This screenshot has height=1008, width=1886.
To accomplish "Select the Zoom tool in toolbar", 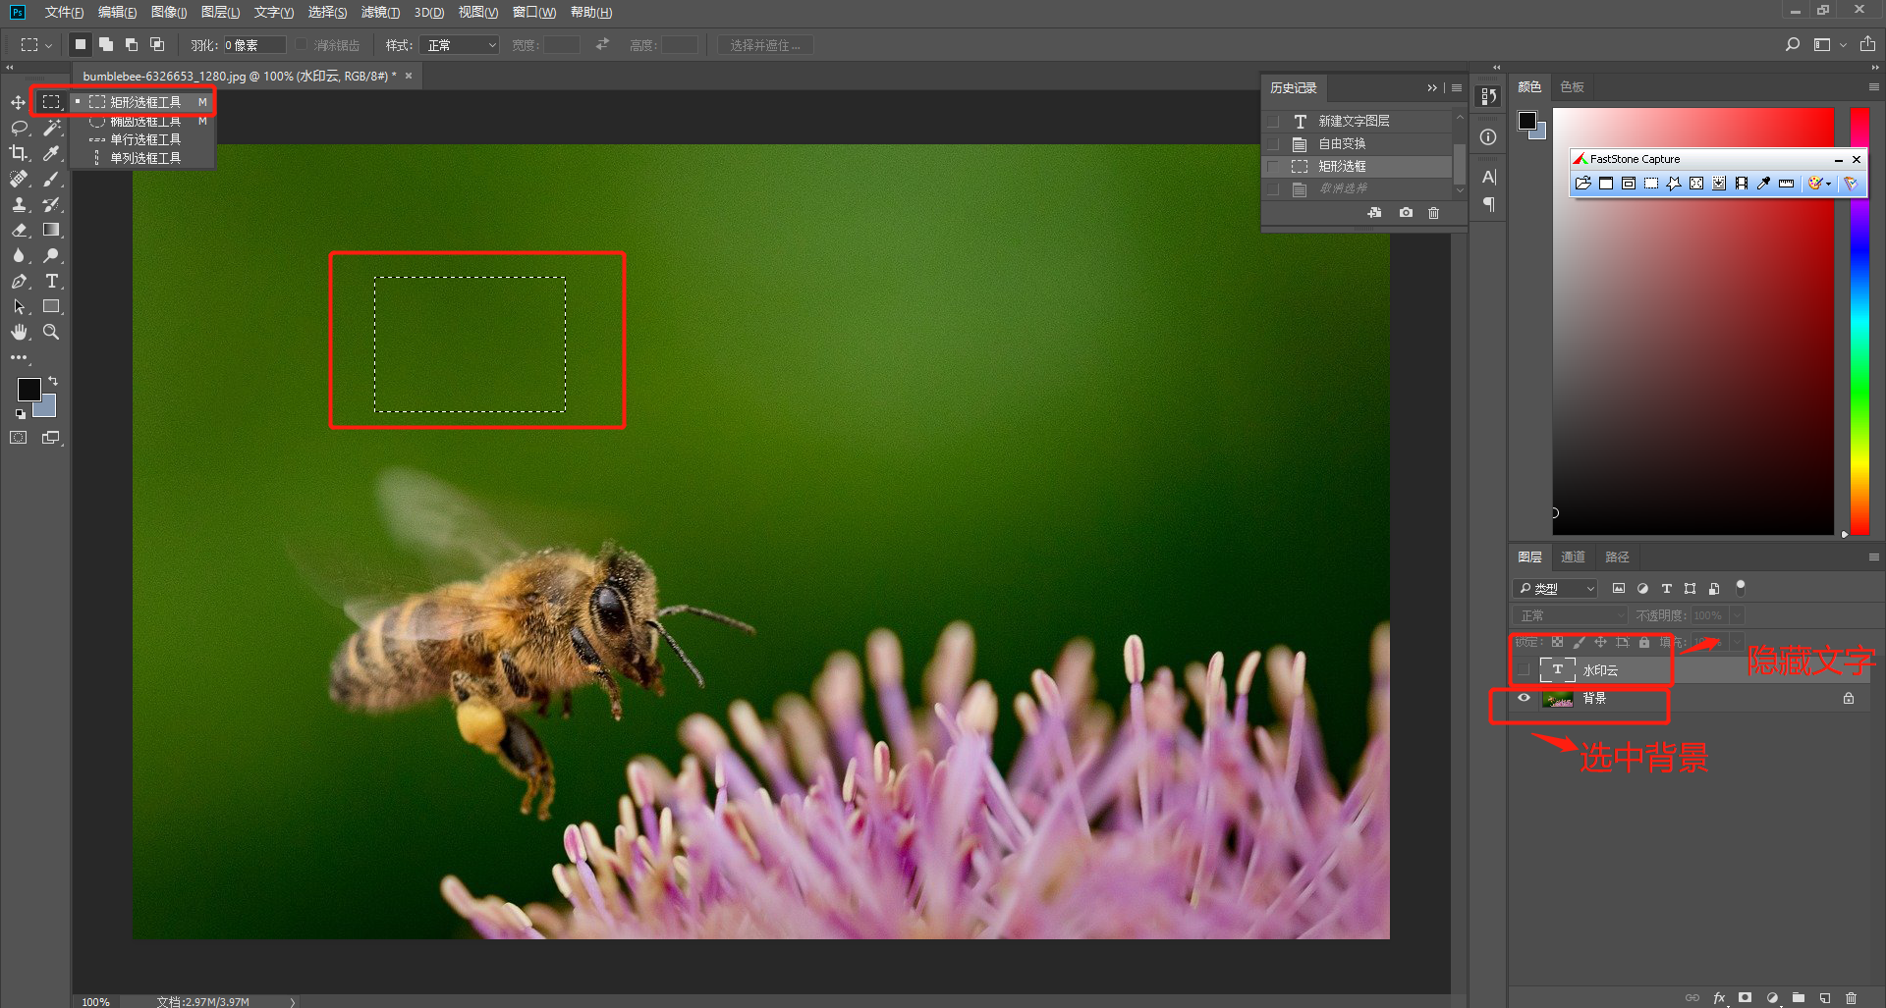I will [x=51, y=332].
